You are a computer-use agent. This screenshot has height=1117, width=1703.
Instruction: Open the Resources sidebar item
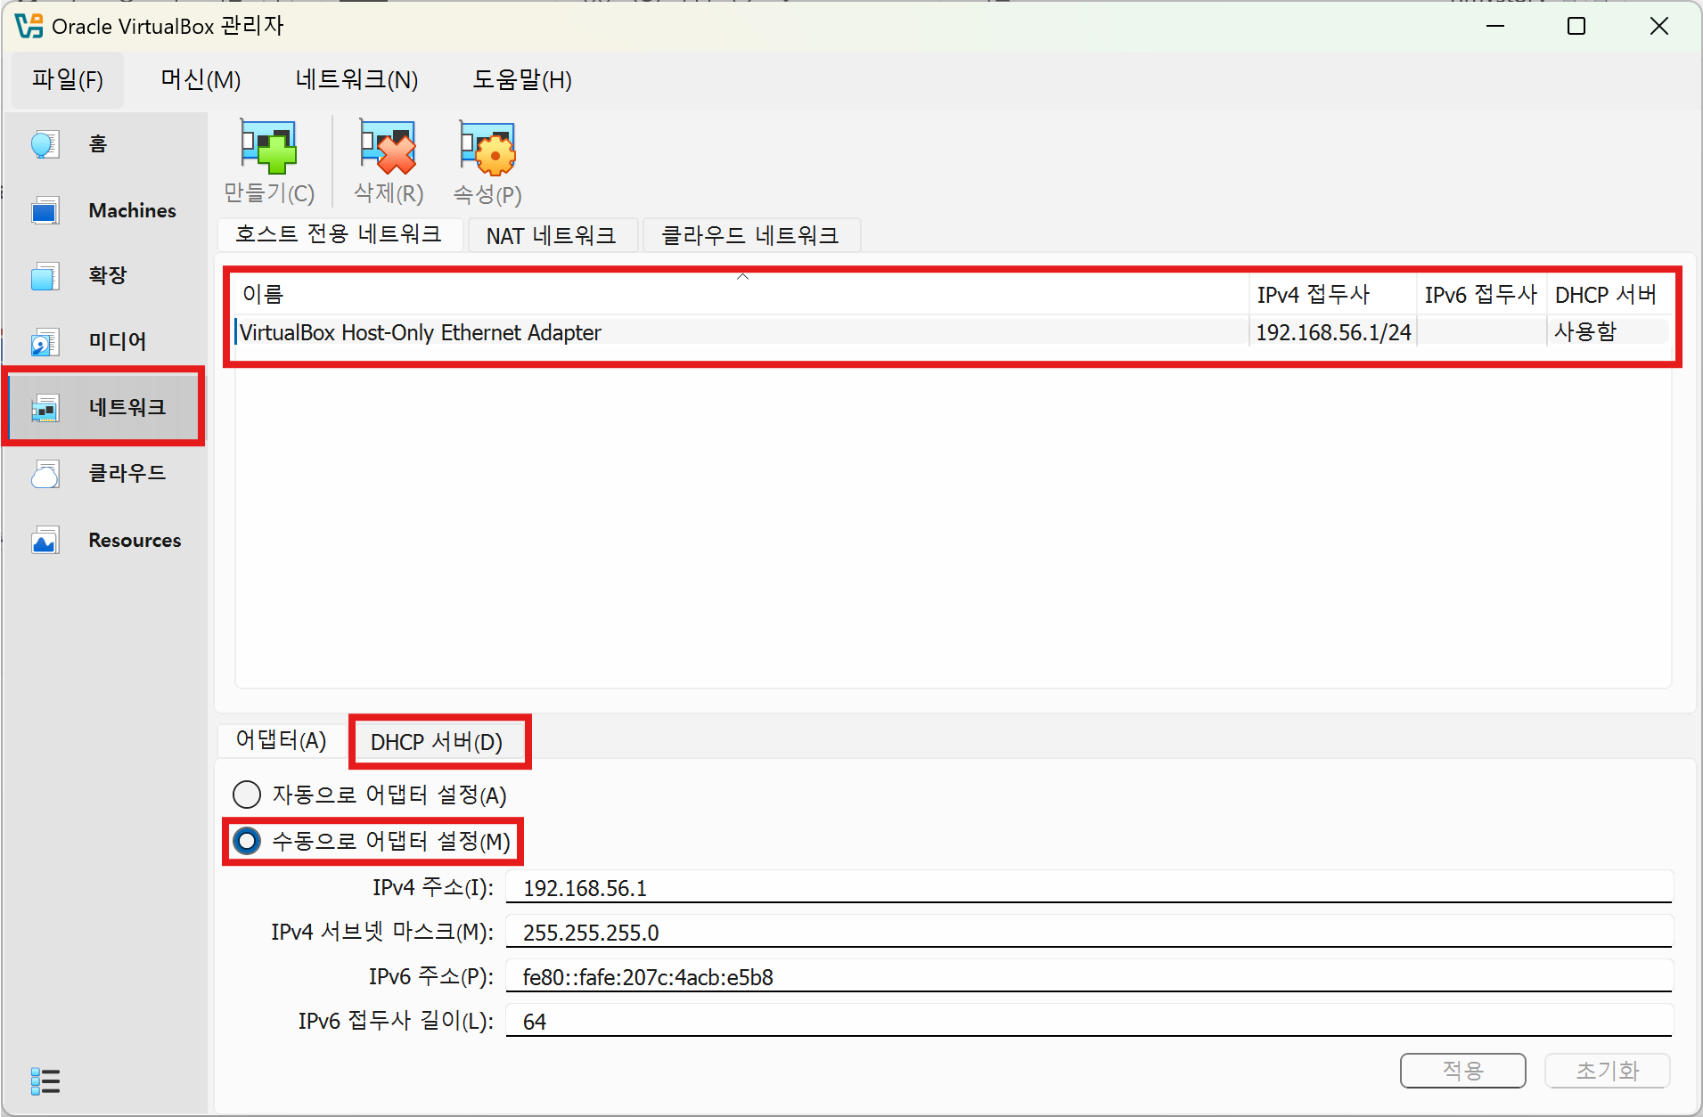click(x=103, y=540)
